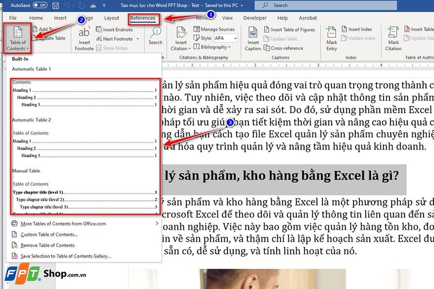Select the References tab
434x289 pixels.
pyautogui.click(x=143, y=18)
